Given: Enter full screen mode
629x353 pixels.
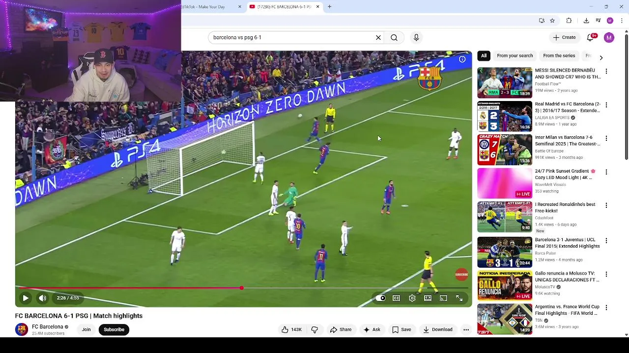Looking at the screenshot, I should pyautogui.click(x=459, y=298).
